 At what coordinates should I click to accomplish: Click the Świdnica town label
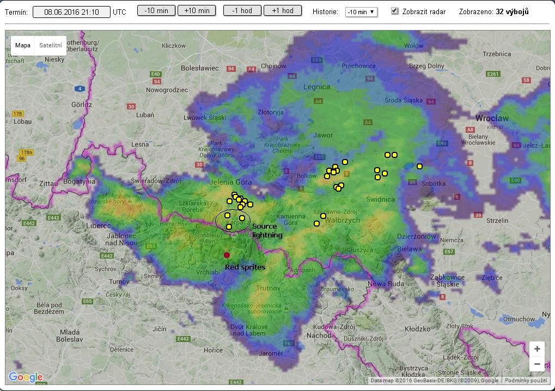pos(380,199)
